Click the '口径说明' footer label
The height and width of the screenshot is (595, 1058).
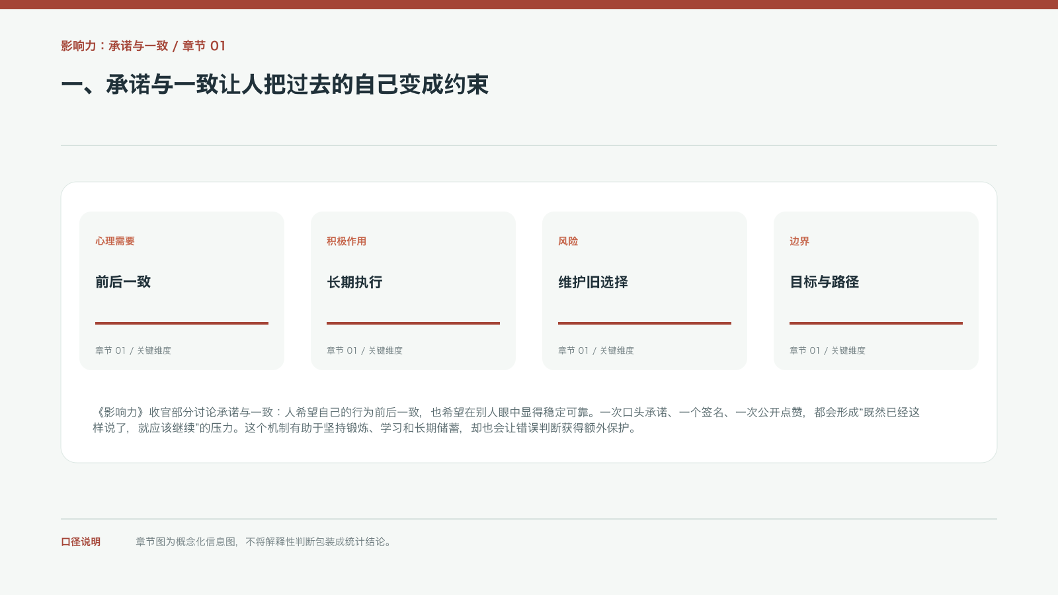(x=81, y=541)
